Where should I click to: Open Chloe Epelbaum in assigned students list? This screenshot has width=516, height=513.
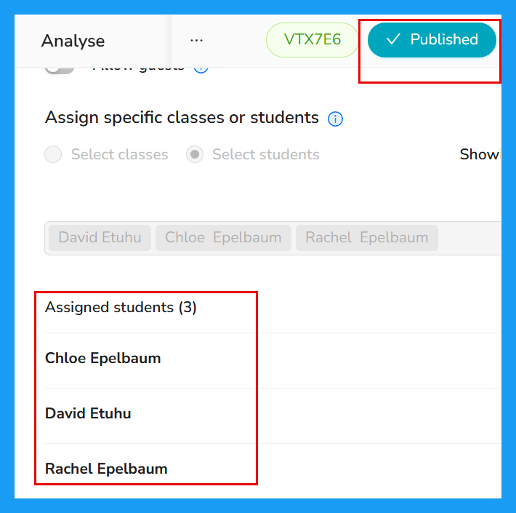tap(102, 358)
